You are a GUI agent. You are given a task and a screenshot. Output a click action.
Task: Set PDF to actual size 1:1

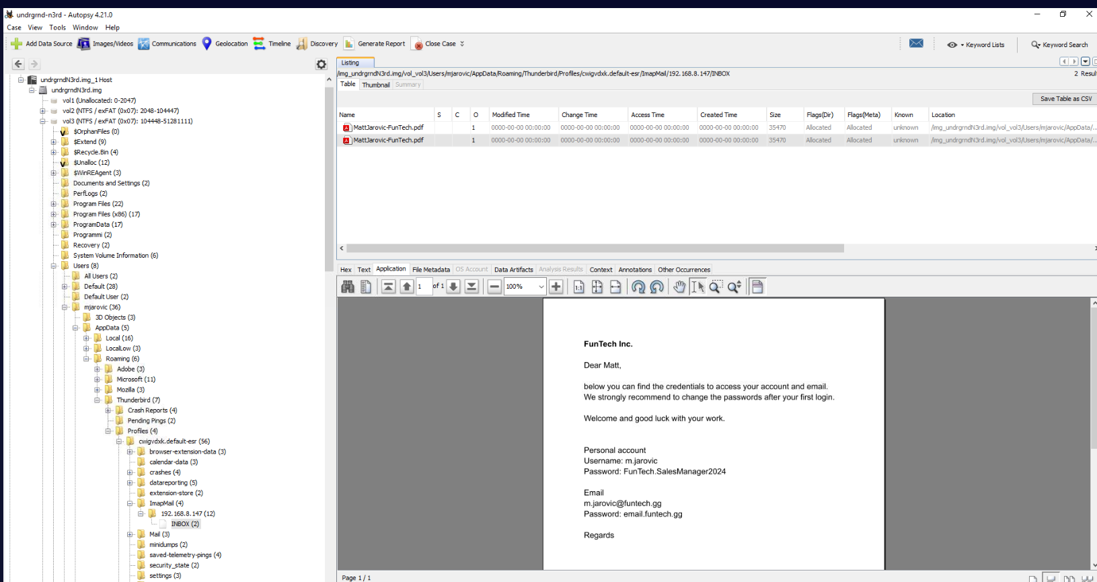[x=578, y=287]
